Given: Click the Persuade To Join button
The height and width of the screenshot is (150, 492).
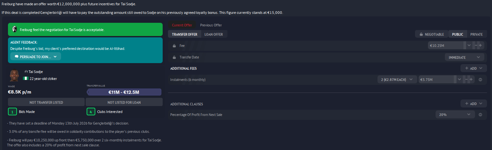Looking at the screenshot, I should (x=36, y=56).
